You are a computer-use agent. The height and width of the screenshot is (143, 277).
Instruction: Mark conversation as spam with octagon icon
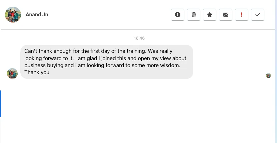coord(178,15)
